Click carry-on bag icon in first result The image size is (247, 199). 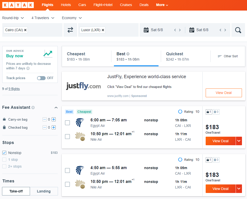209,112
